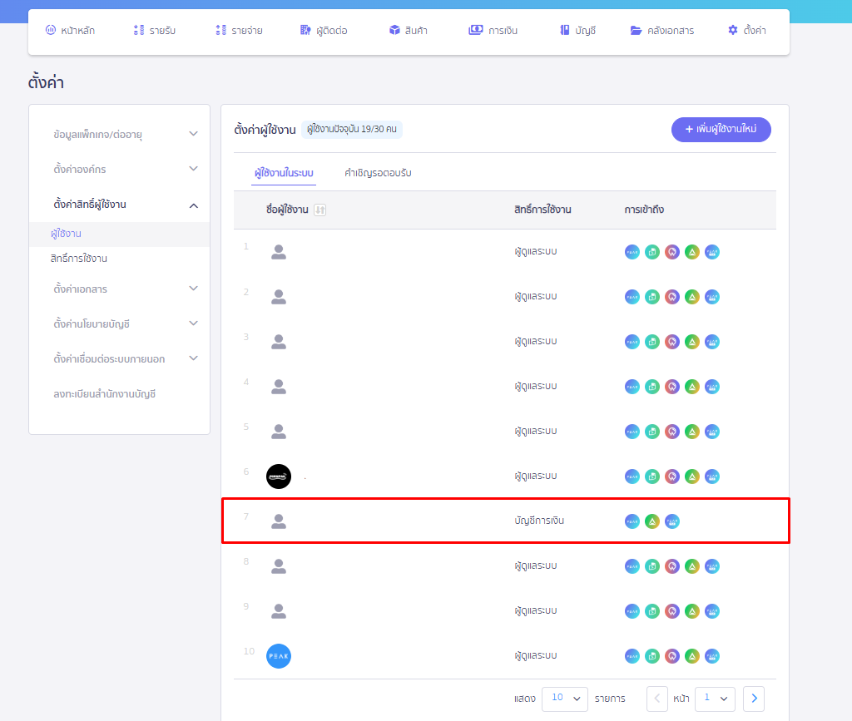Collapse ตั้งค่าสิทธิ์ผู้ใช้งาน section
The height and width of the screenshot is (721, 852).
[193, 205]
